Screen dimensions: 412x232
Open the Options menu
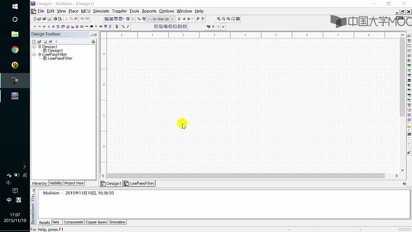[x=166, y=11]
